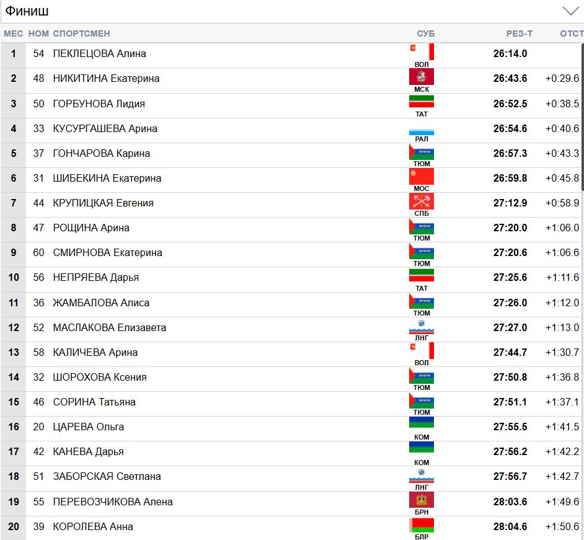Click the ОТСТ column header
The image size is (584, 540).
click(x=571, y=33)
